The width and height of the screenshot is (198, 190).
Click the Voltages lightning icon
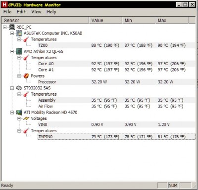pos(26,118)
